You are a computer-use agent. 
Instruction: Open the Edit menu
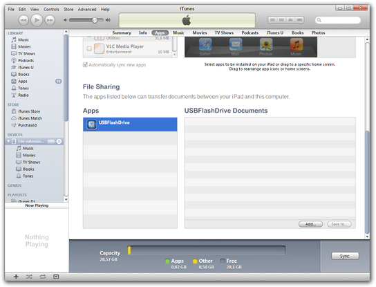22,10
